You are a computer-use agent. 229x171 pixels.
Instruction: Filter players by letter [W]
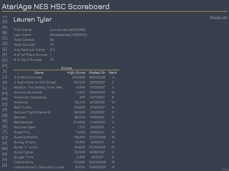click(x=5, y=149)
